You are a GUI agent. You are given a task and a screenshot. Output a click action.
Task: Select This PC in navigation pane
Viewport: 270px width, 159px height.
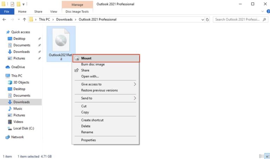[17, 76]
